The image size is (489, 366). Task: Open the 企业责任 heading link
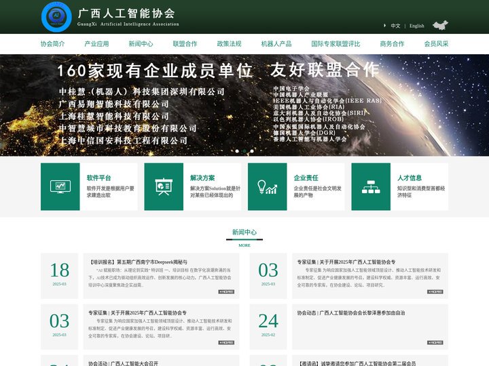point(306,178)
